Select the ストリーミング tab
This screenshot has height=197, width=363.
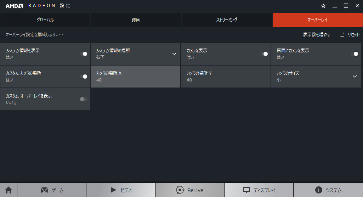click(227, 20)
